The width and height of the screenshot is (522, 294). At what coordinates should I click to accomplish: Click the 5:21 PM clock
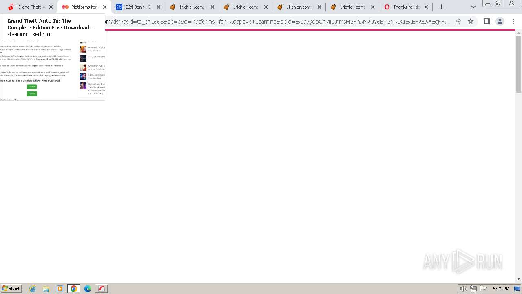[501, 289]
